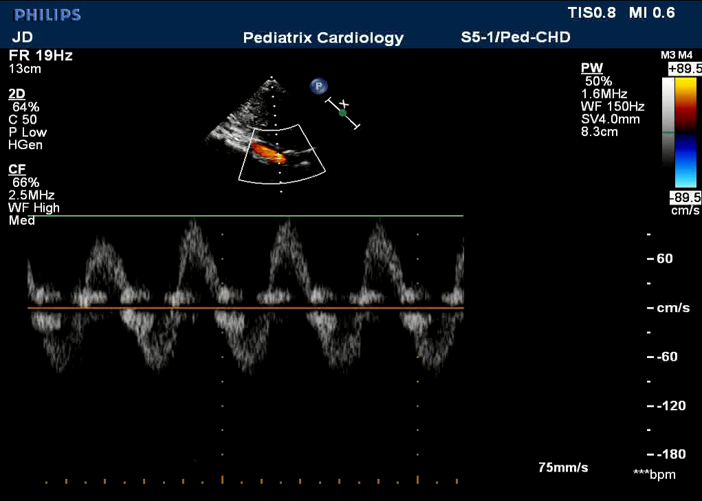Click the +89.5 velocity scale upper limit
Image resolution: width=702 pixels, height=501 pixels.
coord(684,69)
